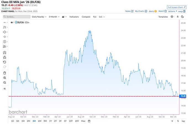Select the trend line drawing tool
This screenshot has width=188, height=124.
pos(4,22)
